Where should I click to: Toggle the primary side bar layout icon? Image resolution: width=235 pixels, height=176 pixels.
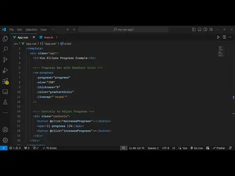[x=194, y=29]
